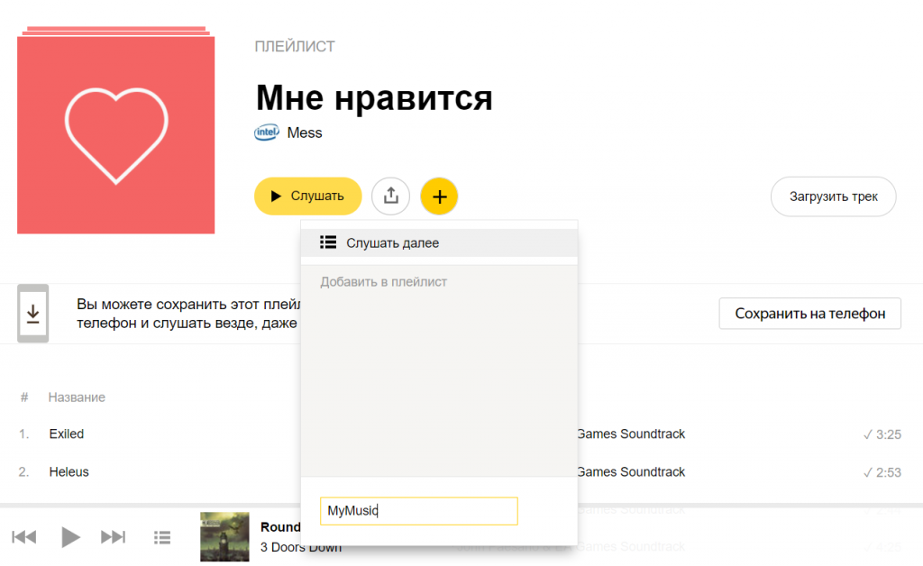Click the download-to-phone icon

[33, 314]
